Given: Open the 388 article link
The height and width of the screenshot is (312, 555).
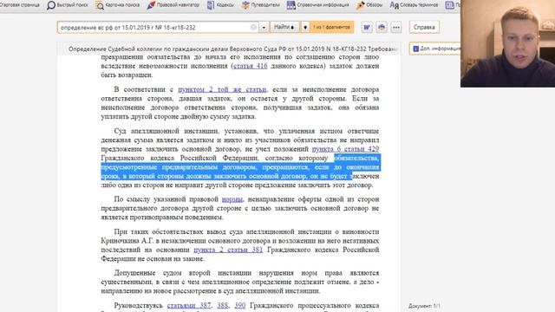Looking at the screenshot, I should [223, 305].
